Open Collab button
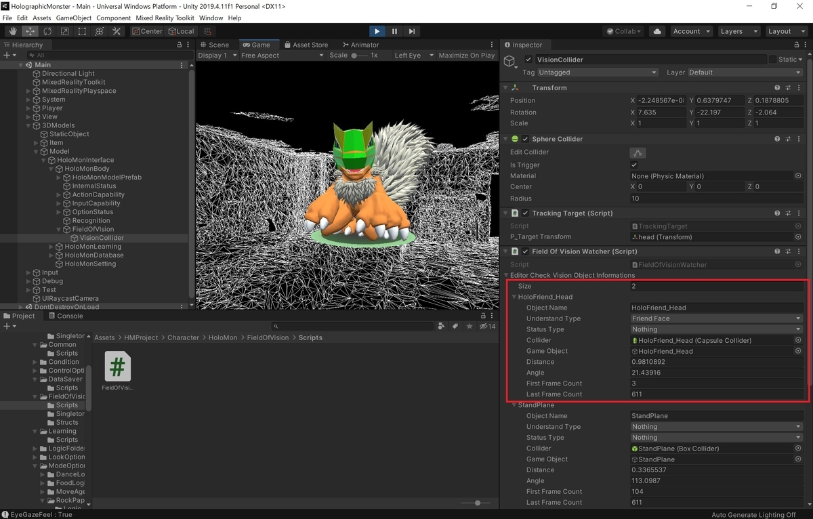The width and height of the screenshot is (813, 519). pyautogui.click(x=624, y=31)
